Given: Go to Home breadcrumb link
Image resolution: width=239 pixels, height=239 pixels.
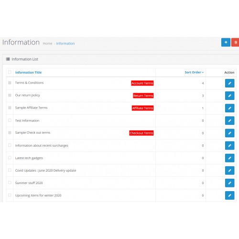Looking at the screenshot, I should click(47, 43).
